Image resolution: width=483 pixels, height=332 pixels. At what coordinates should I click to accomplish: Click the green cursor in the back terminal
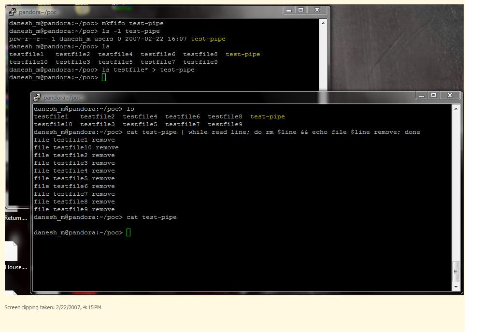104,77
